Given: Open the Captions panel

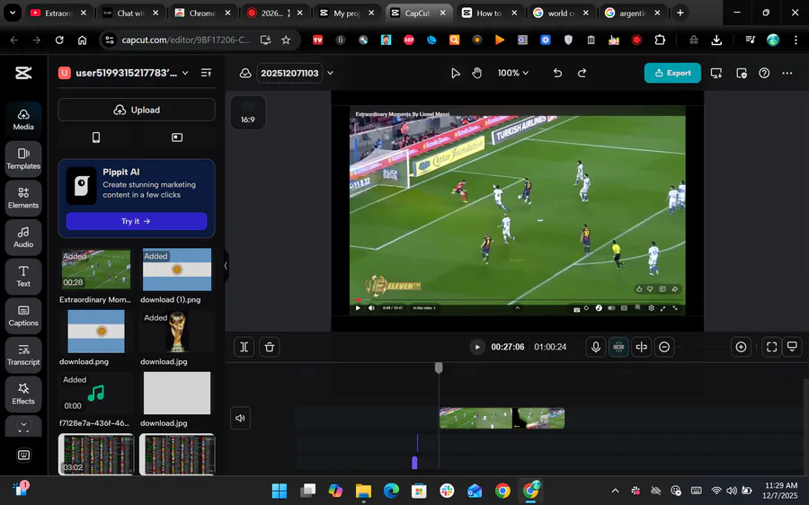Looking at the screenshot, I should point(23,315).
